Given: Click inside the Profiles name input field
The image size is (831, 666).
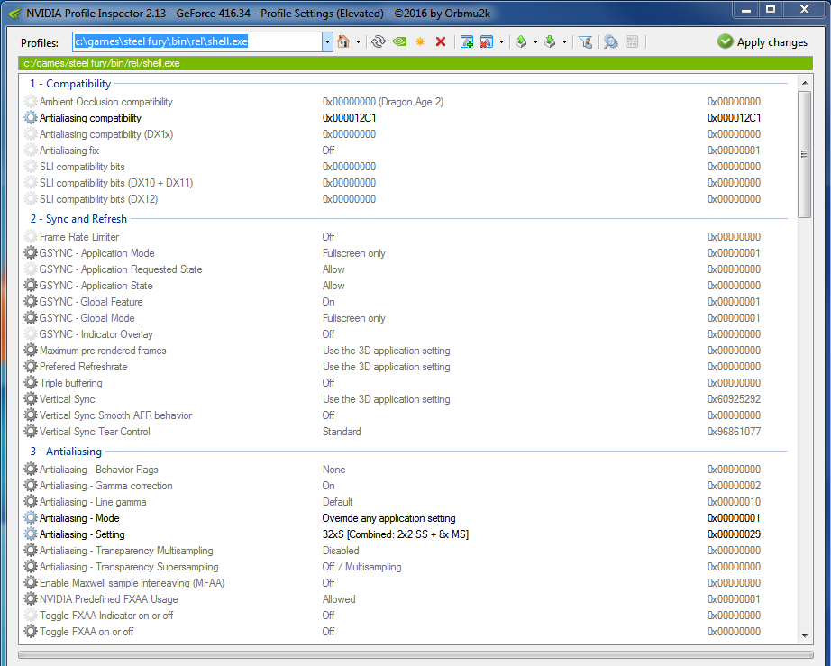Looking at the screenshot, I should click(x=197, y=41).
